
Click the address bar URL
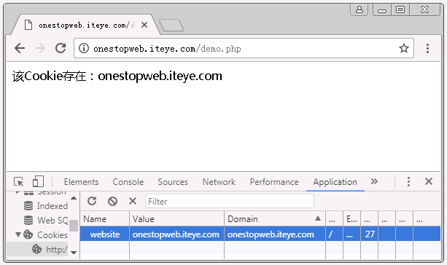tap(167, 49)
